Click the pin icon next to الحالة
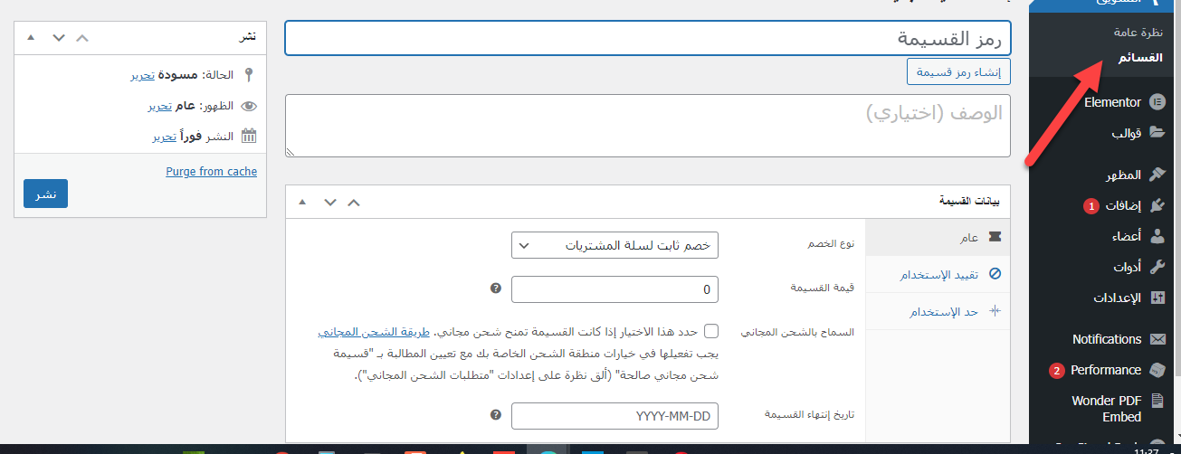Image resolution: width=1181 pixels, height=454 pixels. (249, 75)
